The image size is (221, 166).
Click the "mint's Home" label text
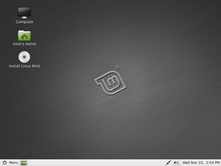click(25, 44)
